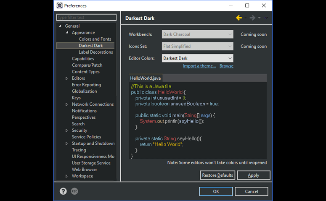Click the Restore Defaults button
The height and width of the screenshot is (201, 326).
coord(217,175)
